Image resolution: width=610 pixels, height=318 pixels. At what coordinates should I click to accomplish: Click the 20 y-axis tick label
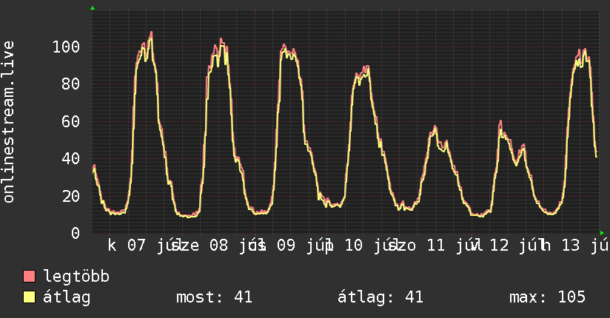71,196
